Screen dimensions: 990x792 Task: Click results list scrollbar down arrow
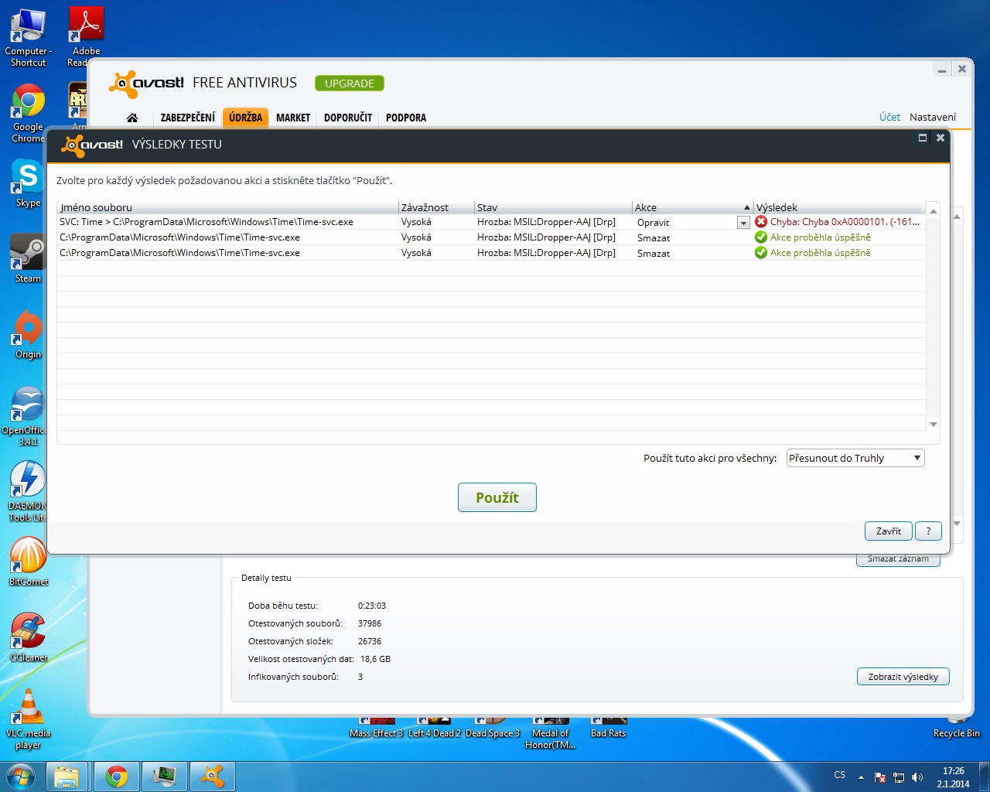click(x=934, y=424)
